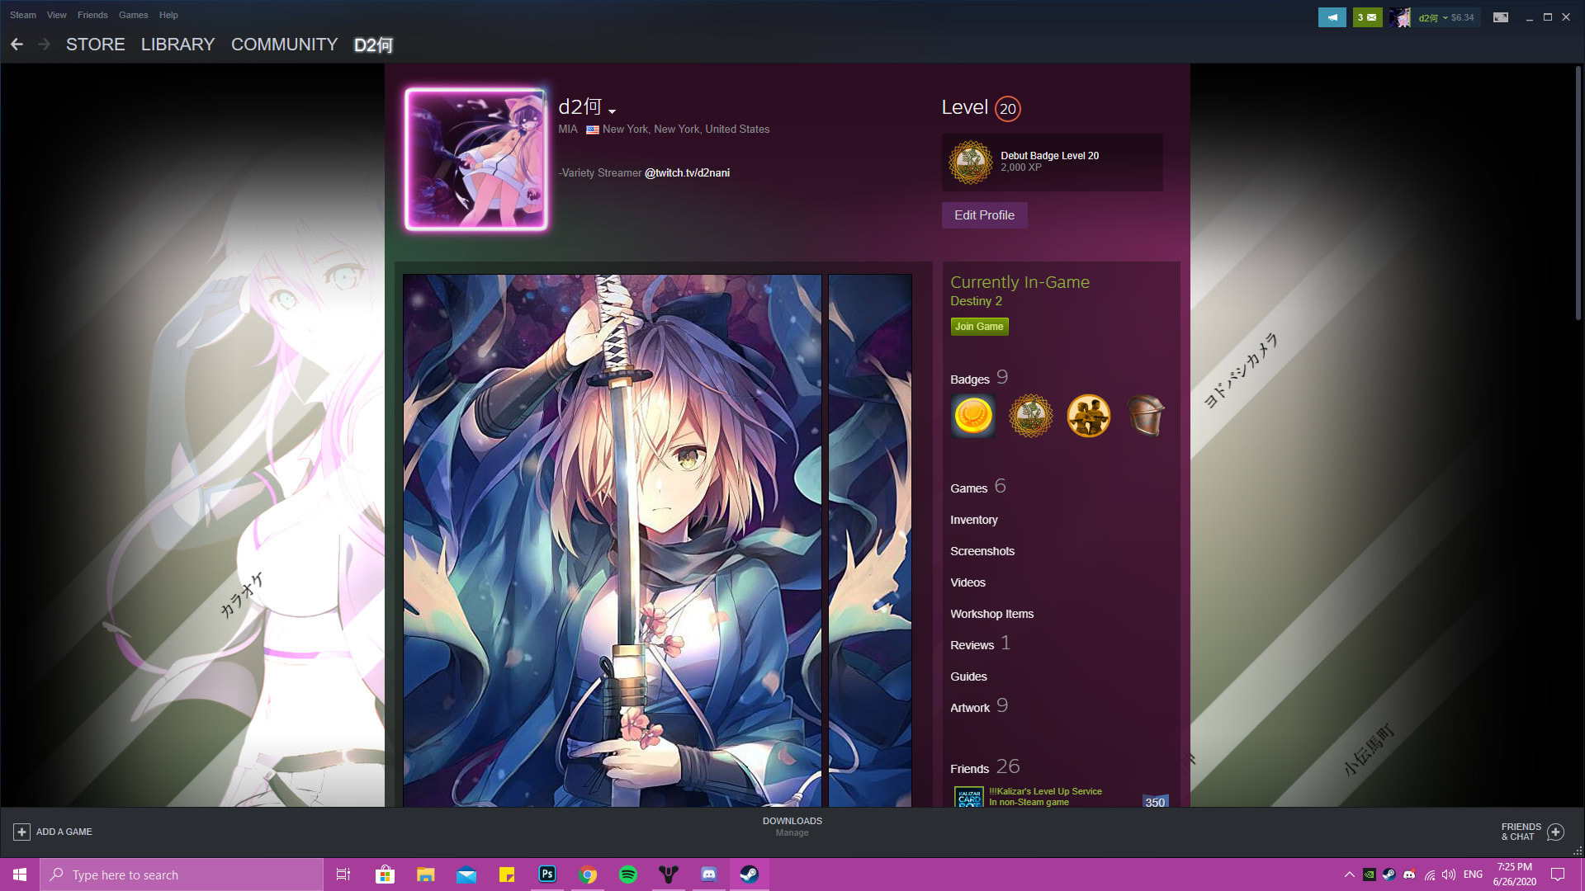Click the profile avatar thumbnail
This screenshot has width=1585, height=891.
coord(475,160)
